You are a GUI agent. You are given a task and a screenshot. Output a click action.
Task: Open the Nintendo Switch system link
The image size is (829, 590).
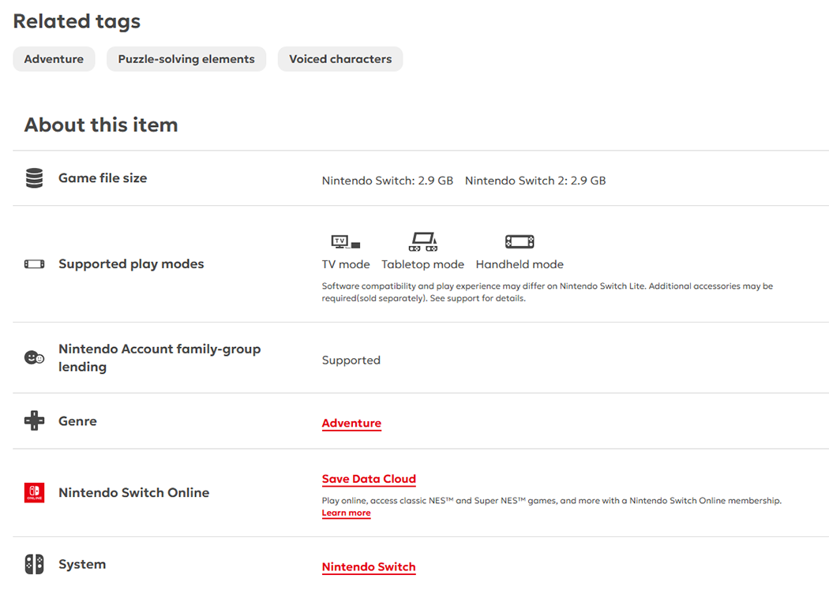pos(369,567)
